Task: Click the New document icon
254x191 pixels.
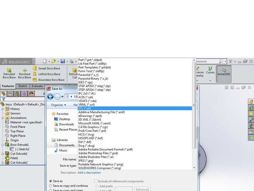Action: click(x=45, y=61)
